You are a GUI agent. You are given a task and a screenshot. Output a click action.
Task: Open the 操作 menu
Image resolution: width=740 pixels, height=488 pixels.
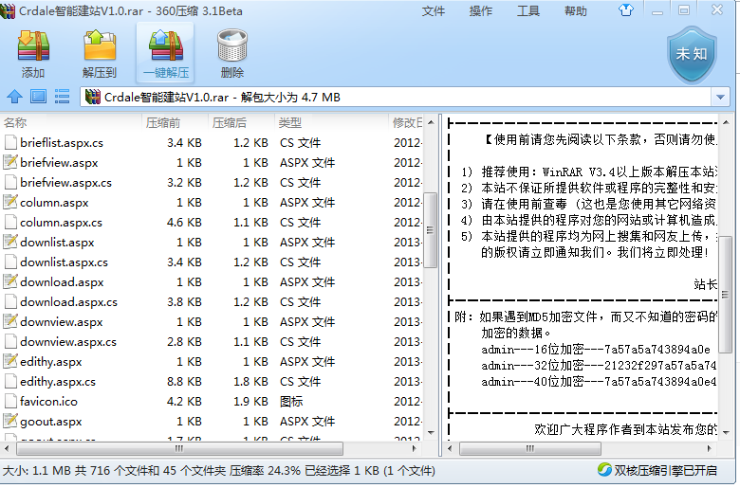coord(481,10)
